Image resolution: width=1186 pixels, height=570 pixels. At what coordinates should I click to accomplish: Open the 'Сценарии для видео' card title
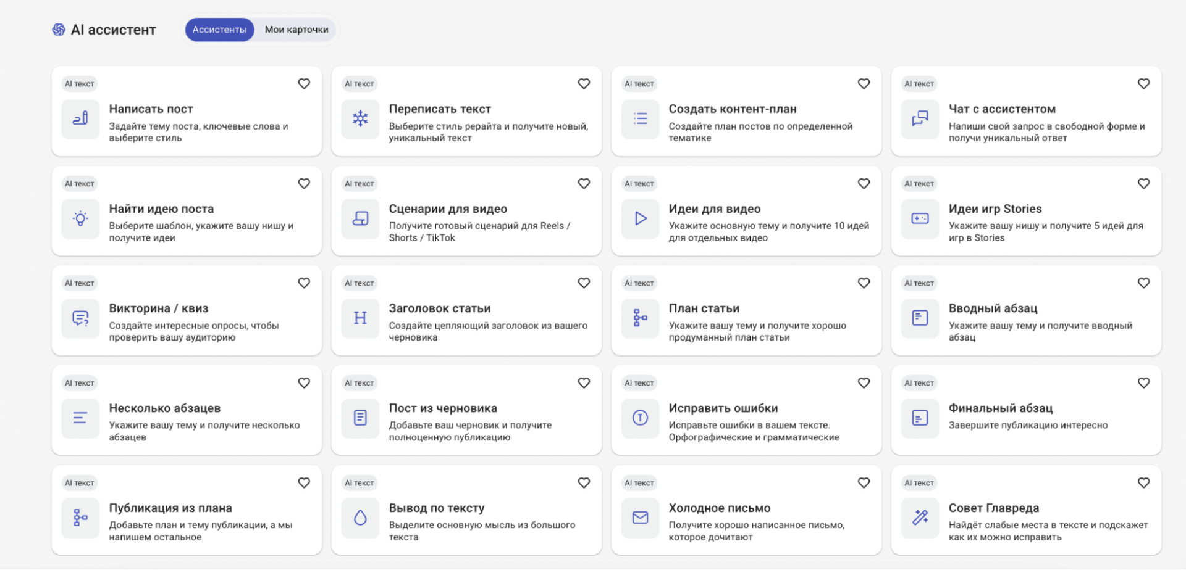[448, 209]
